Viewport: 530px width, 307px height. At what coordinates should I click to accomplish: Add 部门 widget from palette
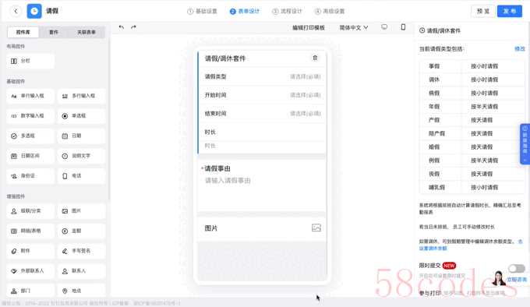coord(30,291)
